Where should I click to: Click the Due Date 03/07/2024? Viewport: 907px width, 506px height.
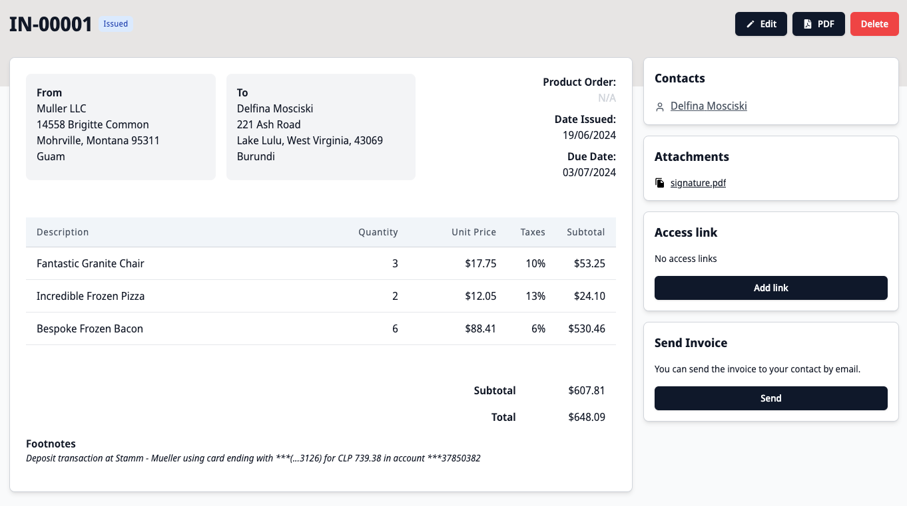[x=589, y=172]
